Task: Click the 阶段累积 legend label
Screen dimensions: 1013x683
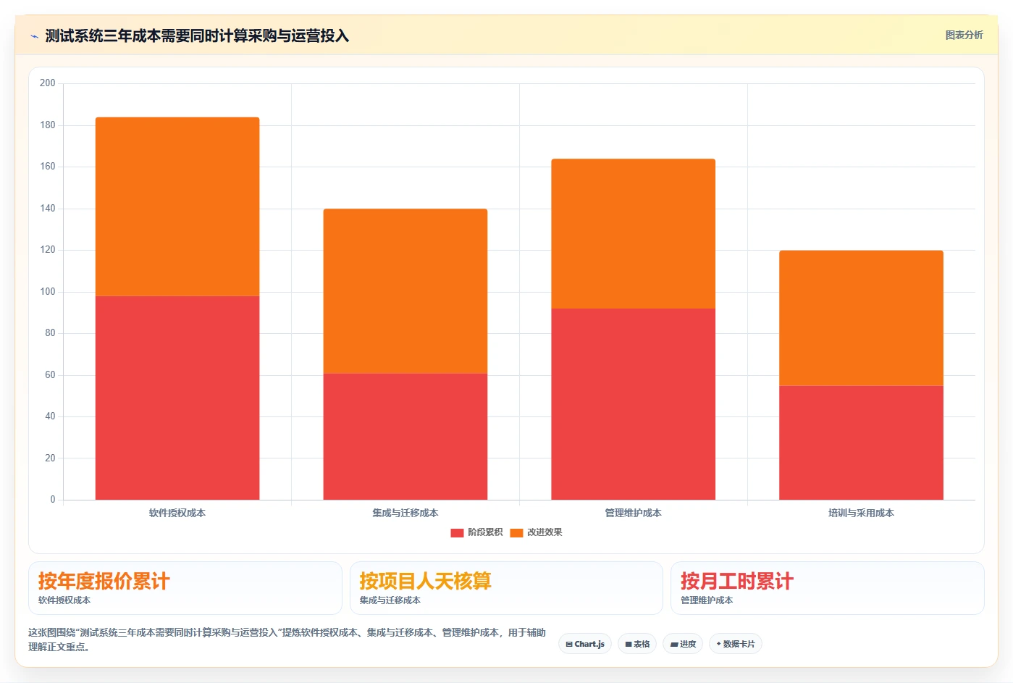Action: point(484,532)
